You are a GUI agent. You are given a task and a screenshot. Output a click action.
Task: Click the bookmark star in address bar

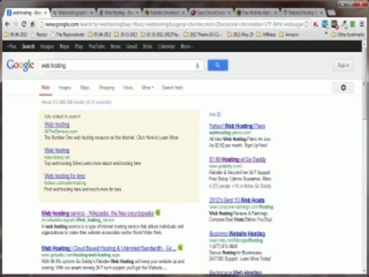pos(307,24)
